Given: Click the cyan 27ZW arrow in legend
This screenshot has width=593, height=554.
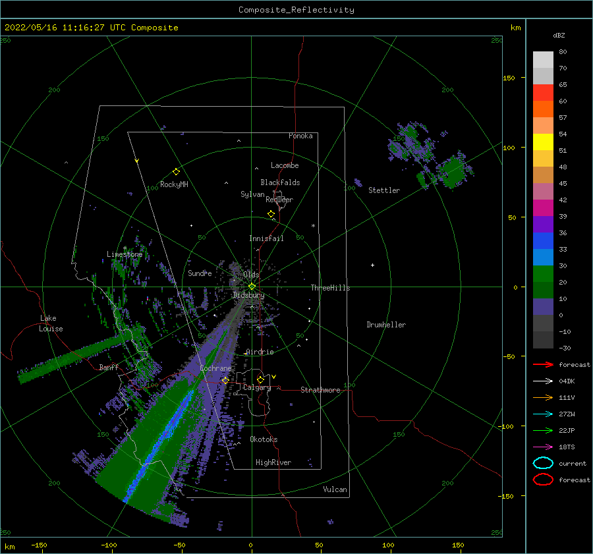Looking at the screenshot, I should tap(543, 414).
